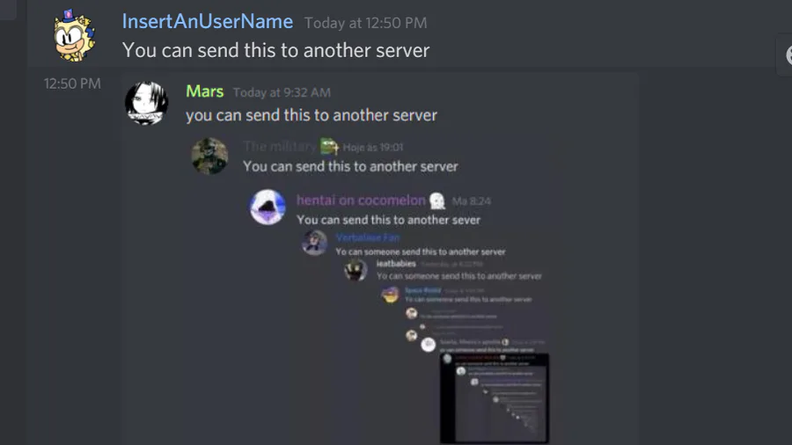This screenshot has width=792, height=445.
Task: Click ieatbabies' avatar
Action: pos(356,270)
